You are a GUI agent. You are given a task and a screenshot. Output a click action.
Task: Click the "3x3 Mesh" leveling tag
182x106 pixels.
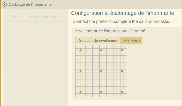point(132,40)
